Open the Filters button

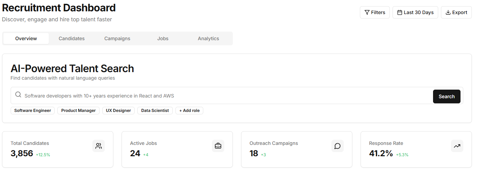[375, 12]
